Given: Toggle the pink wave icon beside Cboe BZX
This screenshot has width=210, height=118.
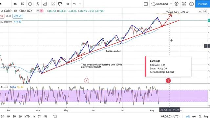Looking at the screenshot, I should (41, 11).
